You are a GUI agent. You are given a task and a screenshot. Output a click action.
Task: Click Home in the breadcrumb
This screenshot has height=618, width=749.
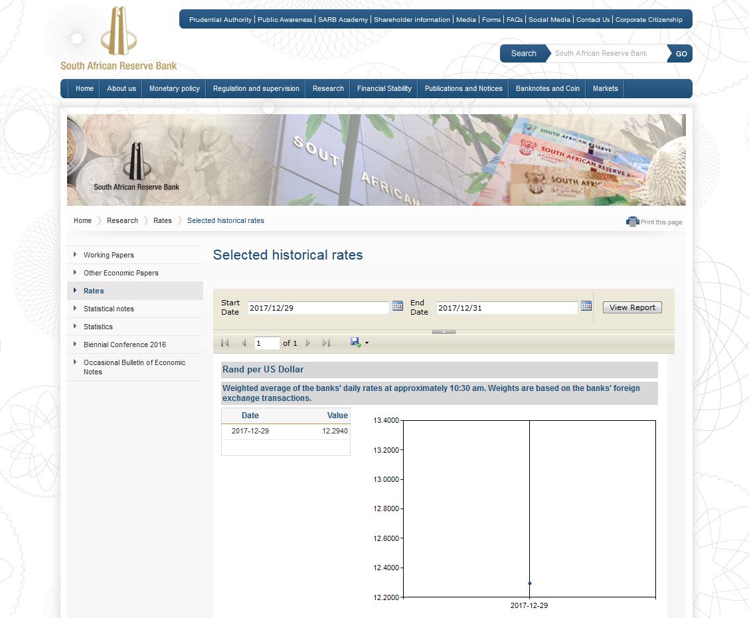pos(82,220)
